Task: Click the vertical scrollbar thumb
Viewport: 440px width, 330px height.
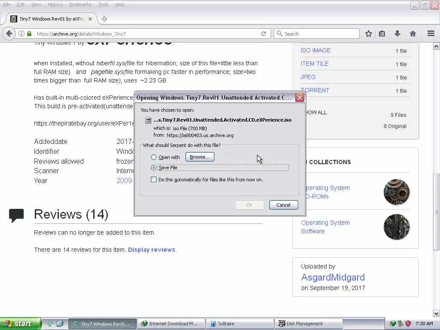Action: pos(437,212)
